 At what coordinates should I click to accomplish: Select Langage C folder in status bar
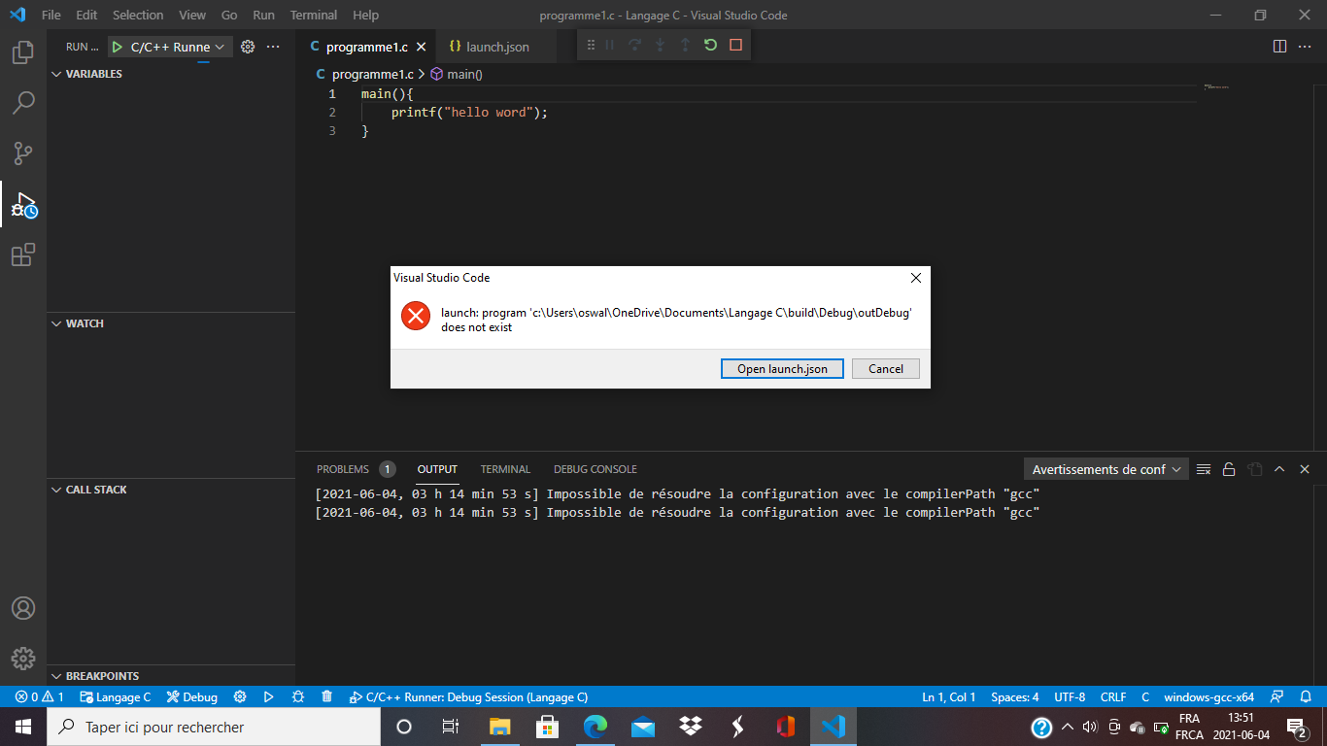(116, 697)
